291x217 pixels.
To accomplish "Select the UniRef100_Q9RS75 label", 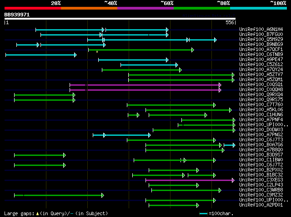I will [261, 99].
